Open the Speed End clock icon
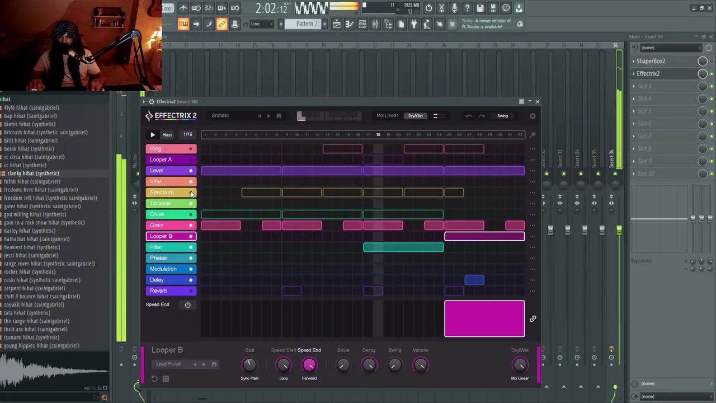The width and height of the screenshot is (716, 403). coord(187,304)
